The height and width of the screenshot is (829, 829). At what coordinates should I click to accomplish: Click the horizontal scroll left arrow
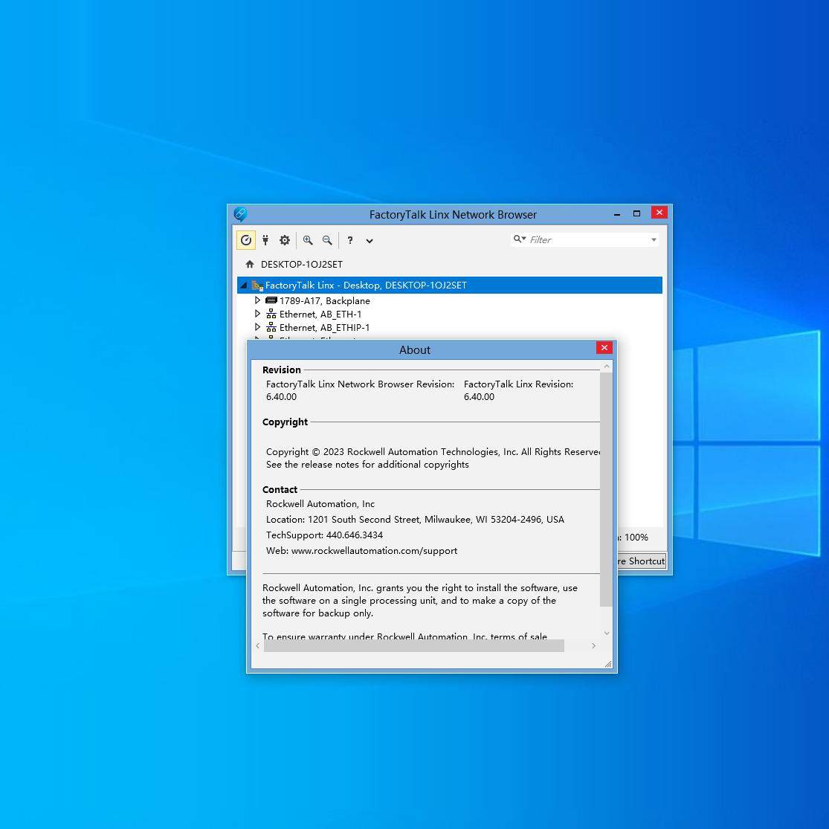click(x=257, y=645)
